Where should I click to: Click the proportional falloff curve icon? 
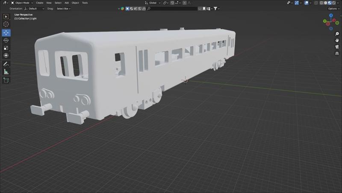(189, 3)
